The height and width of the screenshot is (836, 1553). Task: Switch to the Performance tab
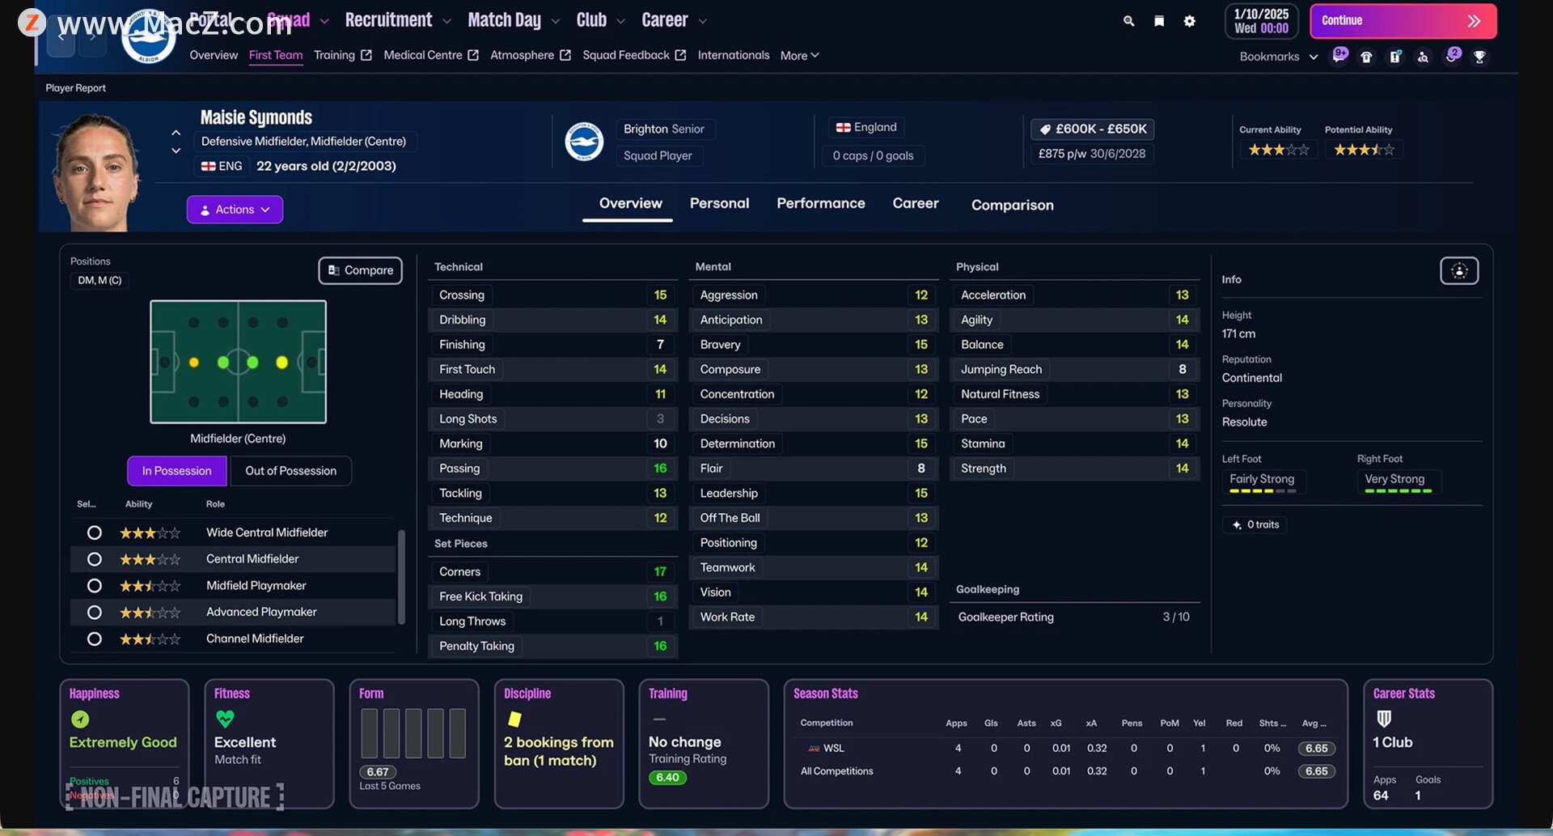click(x=820, y=204)
